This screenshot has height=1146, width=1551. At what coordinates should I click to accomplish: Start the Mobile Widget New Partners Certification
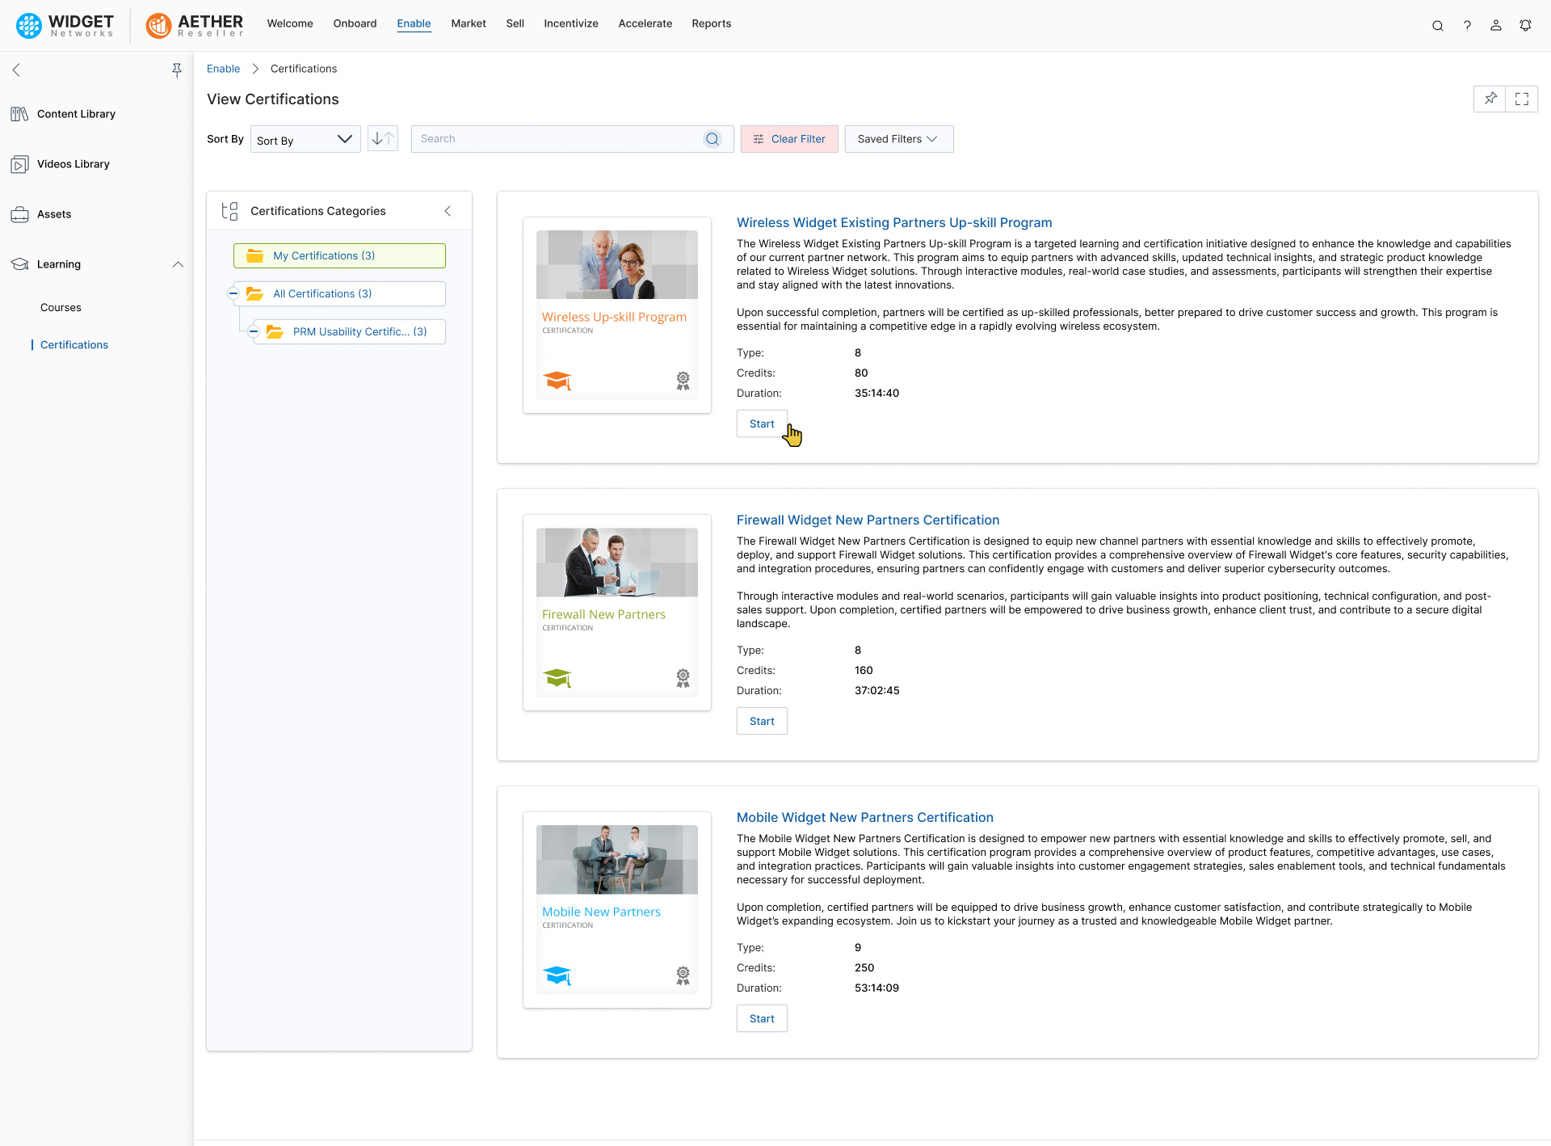761,1018
